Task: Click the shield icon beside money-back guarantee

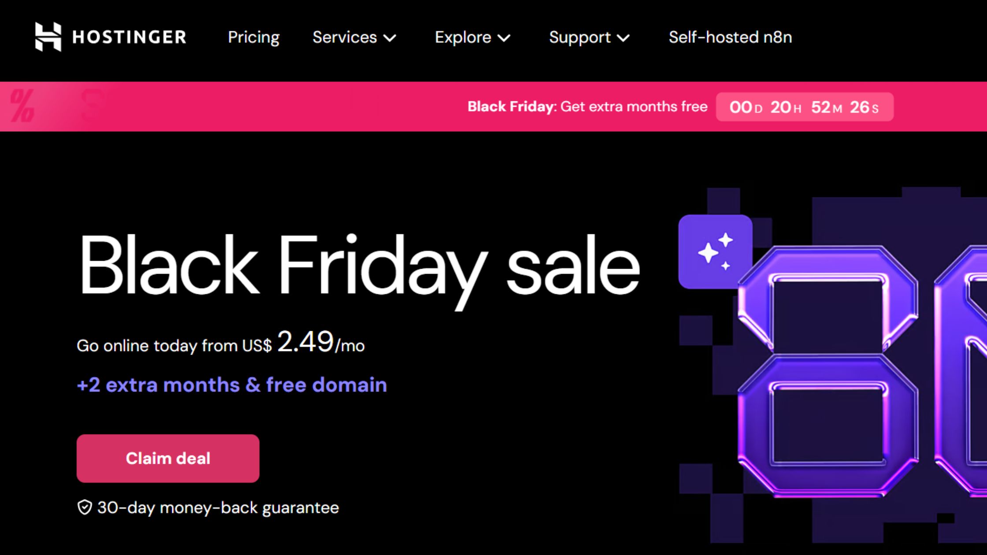Action: (x=84, y=507)
